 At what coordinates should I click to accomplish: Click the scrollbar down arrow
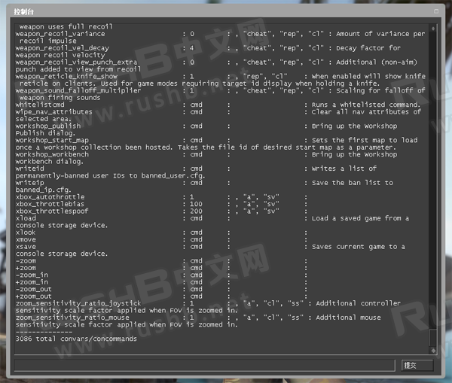click(432, 349)
